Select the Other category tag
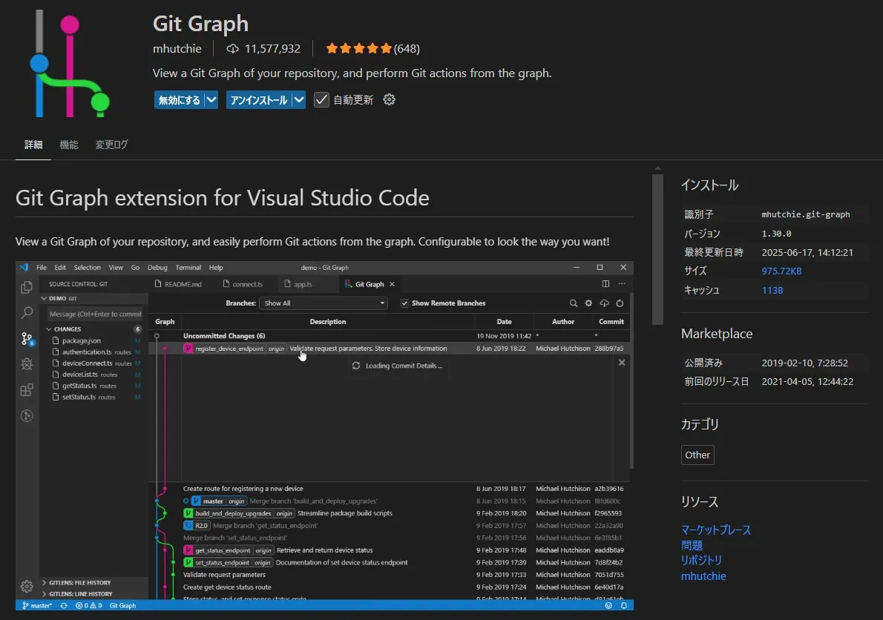The width and height of the screenshot is (883, 620). click(x=697, y=455)
